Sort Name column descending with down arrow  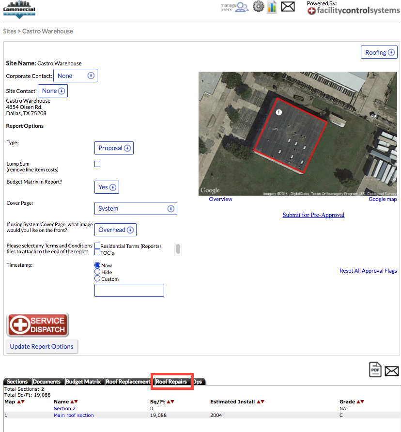point(76,401)
